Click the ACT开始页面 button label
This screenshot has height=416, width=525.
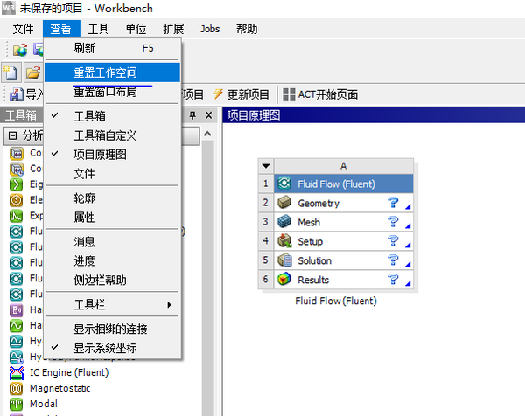pos(328,94)
